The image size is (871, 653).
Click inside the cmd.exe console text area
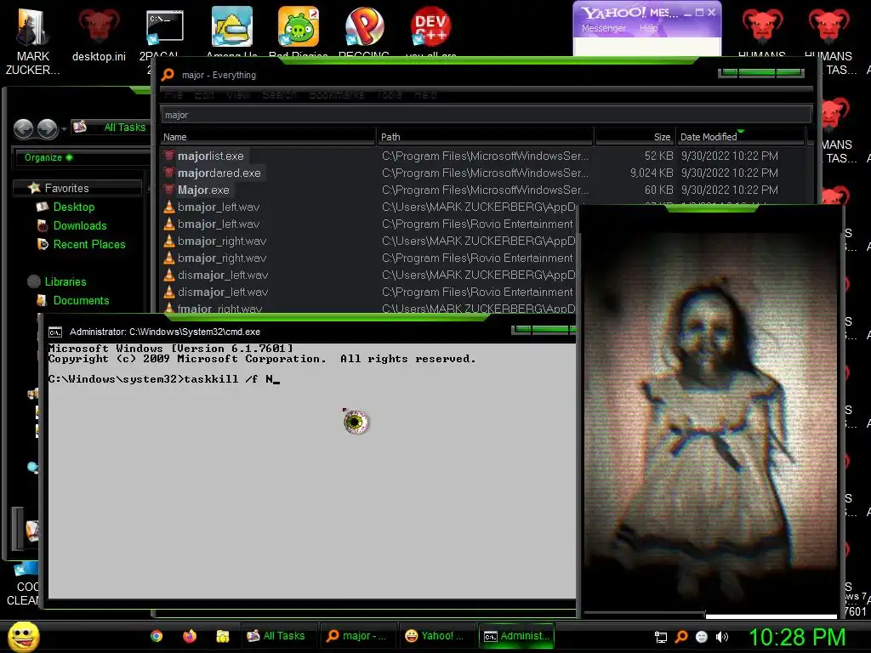pos(311,470)
